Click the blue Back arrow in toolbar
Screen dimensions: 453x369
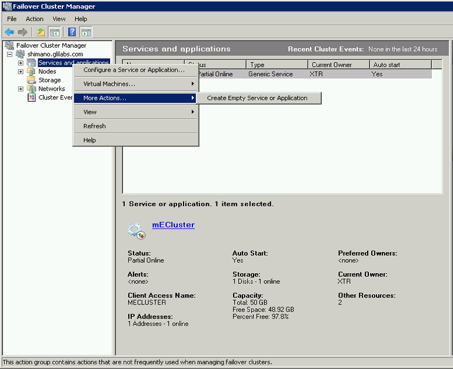(9, 32)
